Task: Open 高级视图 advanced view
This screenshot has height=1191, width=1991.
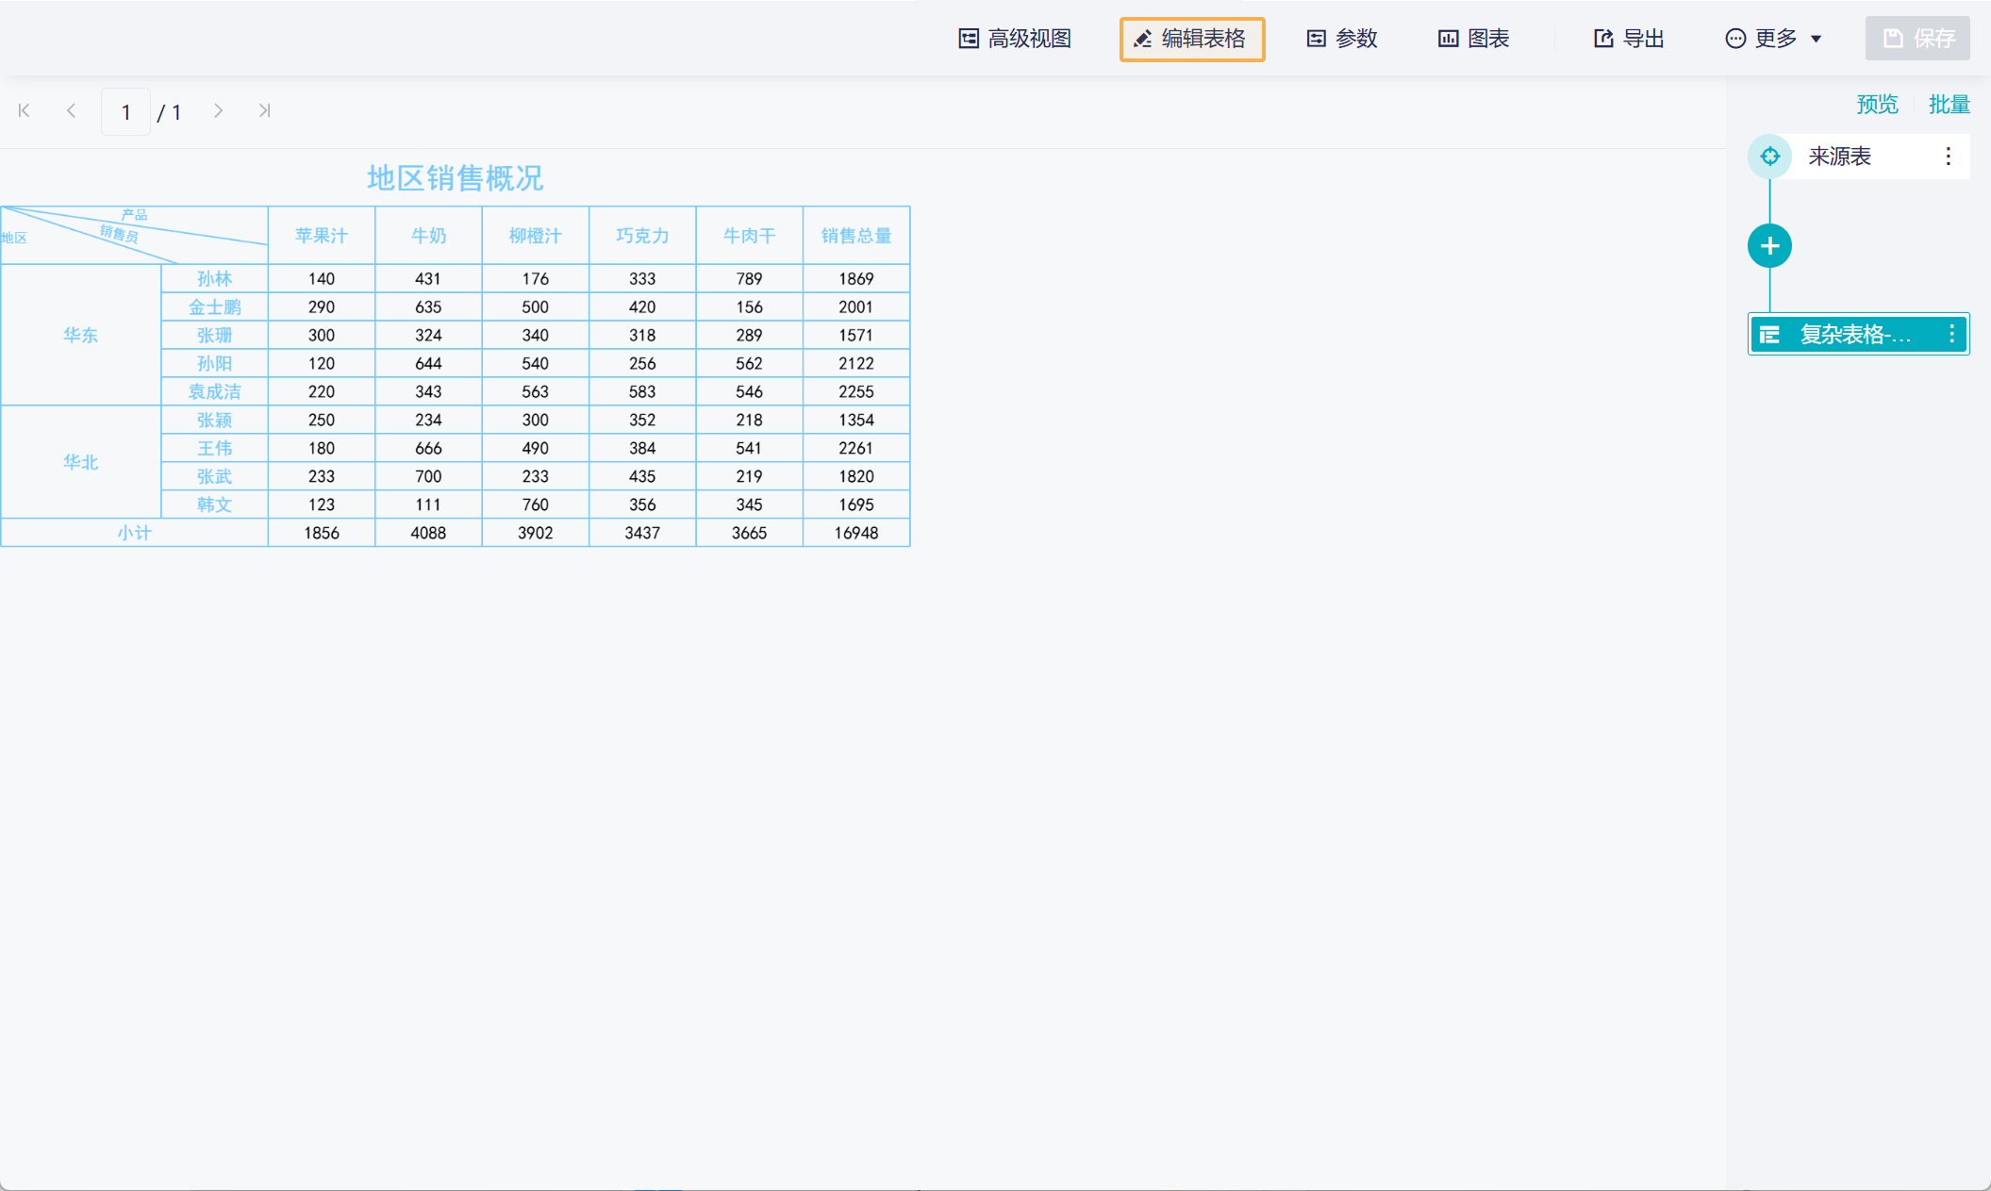Action: (1015, 39)
